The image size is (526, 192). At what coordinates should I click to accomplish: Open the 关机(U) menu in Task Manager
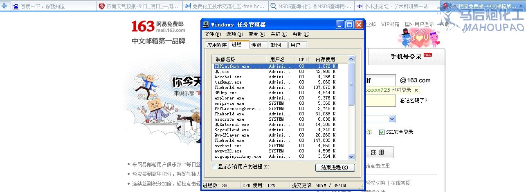coord(279,34)
